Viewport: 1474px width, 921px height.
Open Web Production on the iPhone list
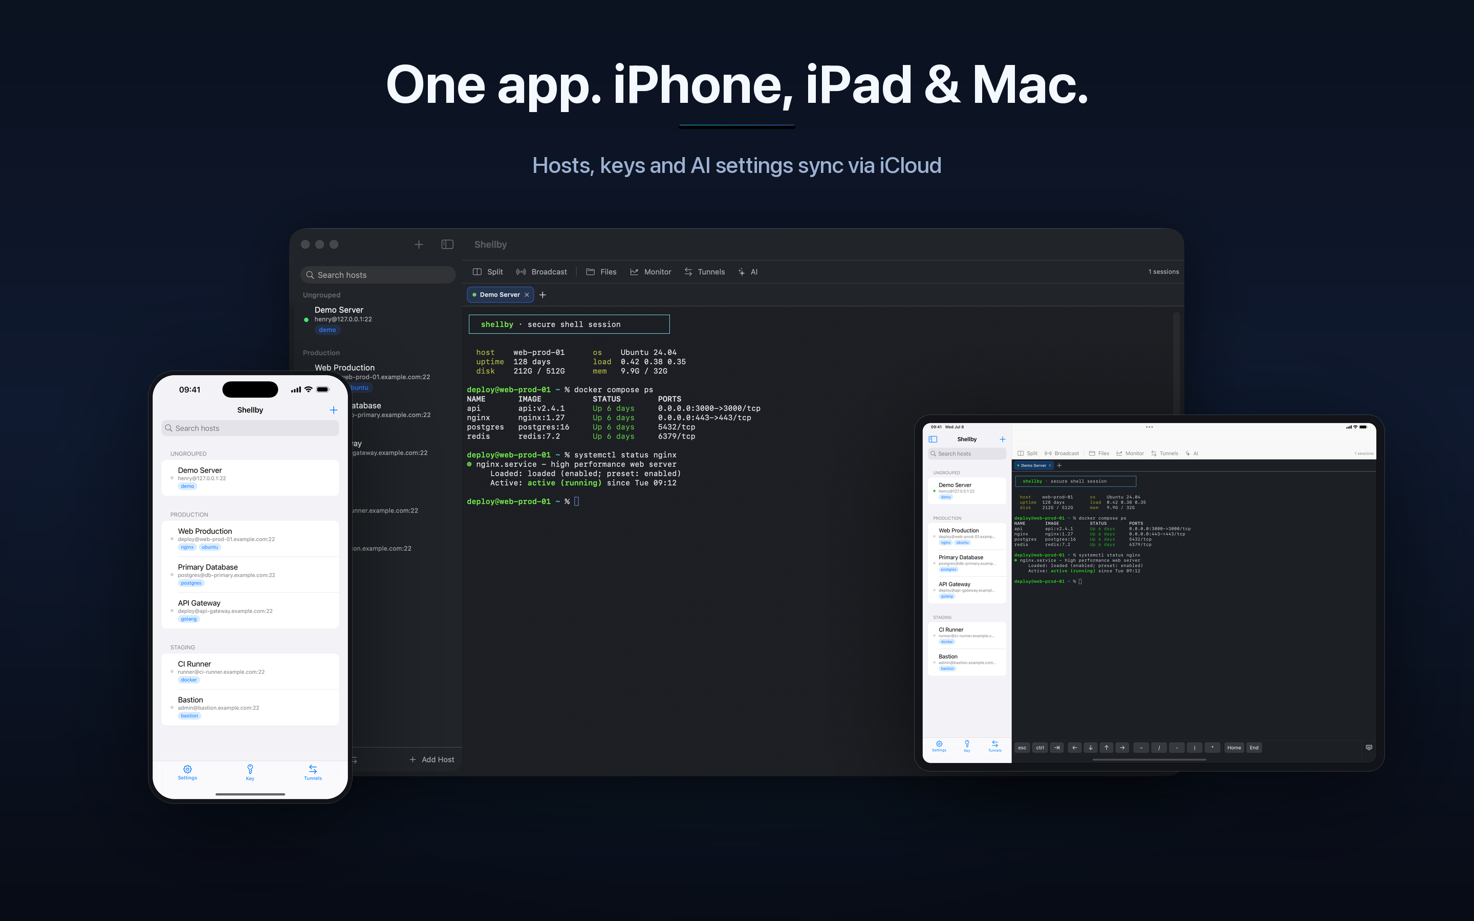click(250, 538)
